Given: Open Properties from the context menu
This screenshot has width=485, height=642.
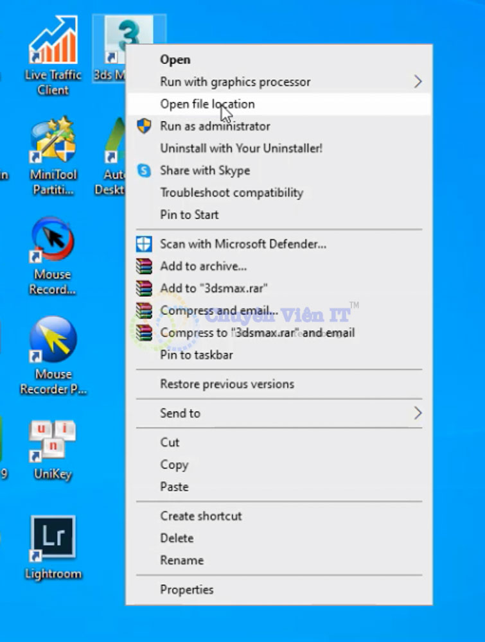Looking at the screenshot, I should [186, 589].
